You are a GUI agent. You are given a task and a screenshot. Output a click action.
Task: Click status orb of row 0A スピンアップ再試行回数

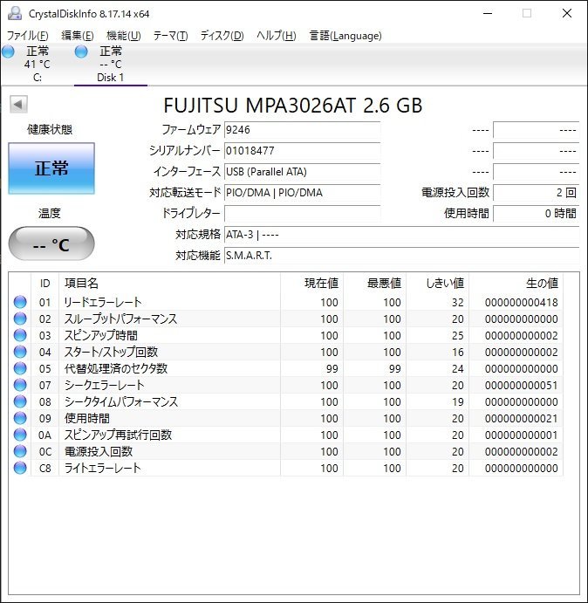[20, 435]
